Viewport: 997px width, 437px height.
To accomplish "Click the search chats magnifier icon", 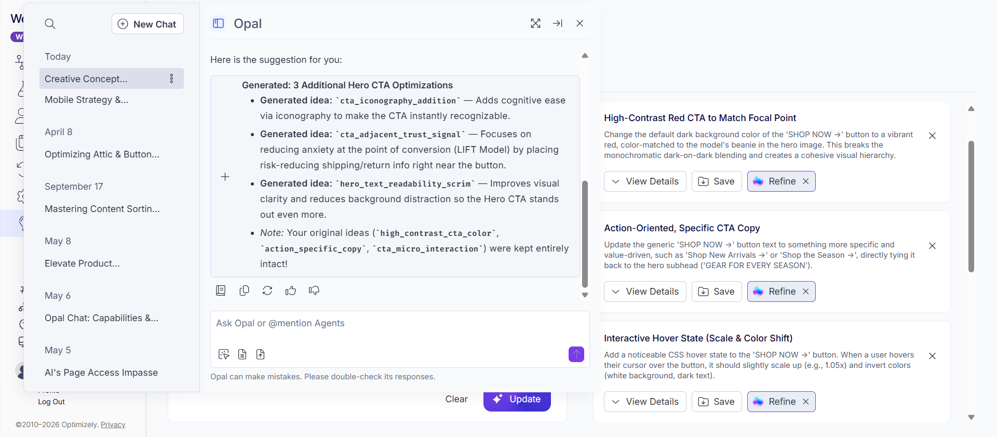I will click(x=50, y=24).
